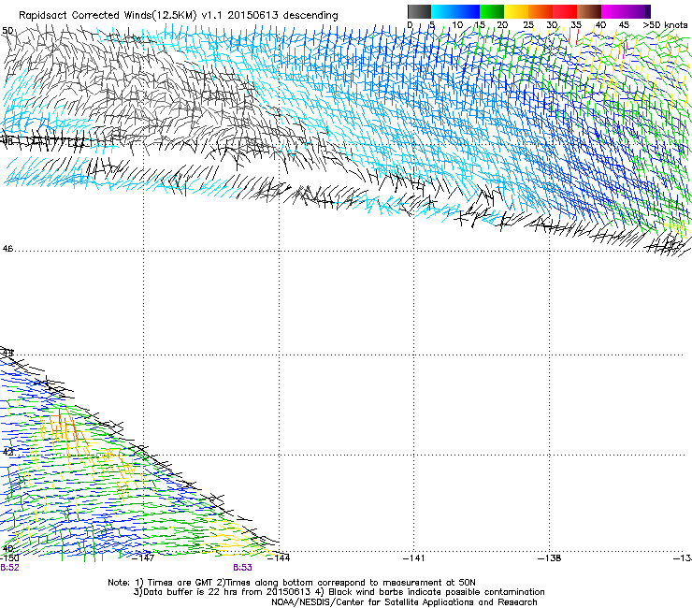Click the '>50 knots' legend label
The width and height of the screenshot is (692, 608).
[665, 25]
